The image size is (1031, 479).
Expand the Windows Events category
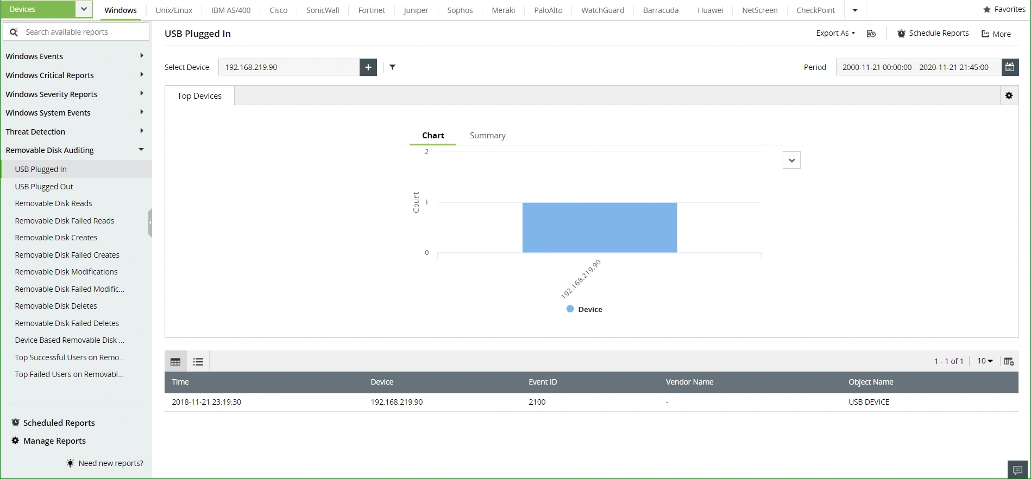click(75, 56)
